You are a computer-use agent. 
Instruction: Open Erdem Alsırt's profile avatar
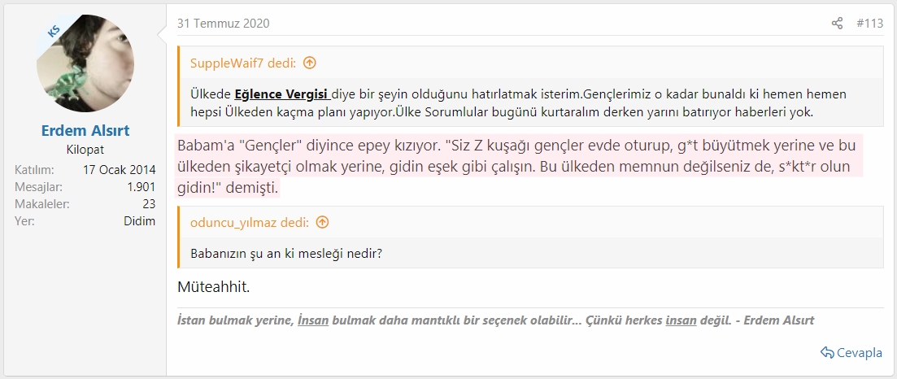(x=86, y=63)
